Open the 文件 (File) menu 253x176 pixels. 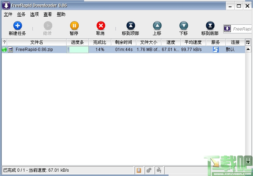coord(8,14)
